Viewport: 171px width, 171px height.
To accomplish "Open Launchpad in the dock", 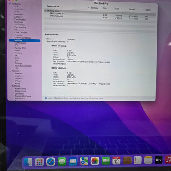I will pyautogui.click(x=39, y=162).
